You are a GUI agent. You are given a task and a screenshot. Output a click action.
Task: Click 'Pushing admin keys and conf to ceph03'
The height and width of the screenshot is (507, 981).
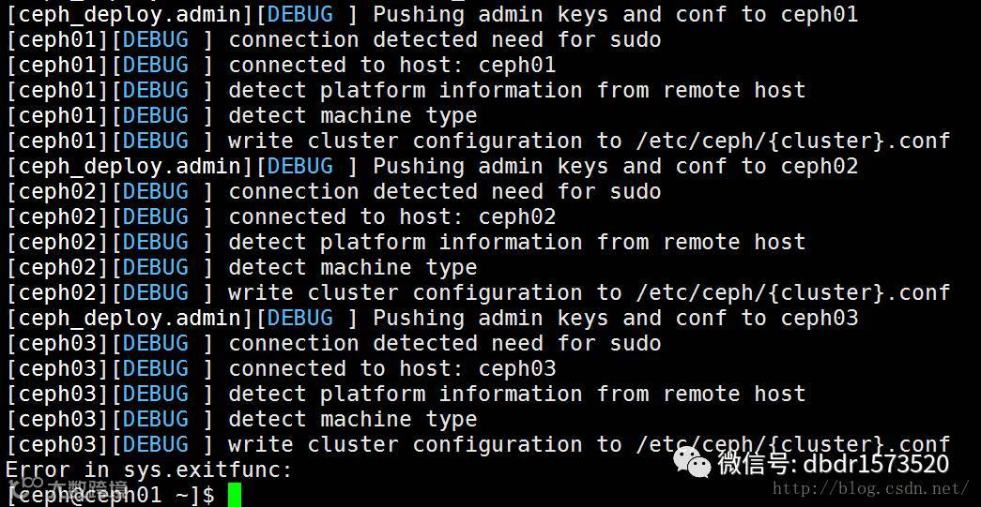(615, 318)
